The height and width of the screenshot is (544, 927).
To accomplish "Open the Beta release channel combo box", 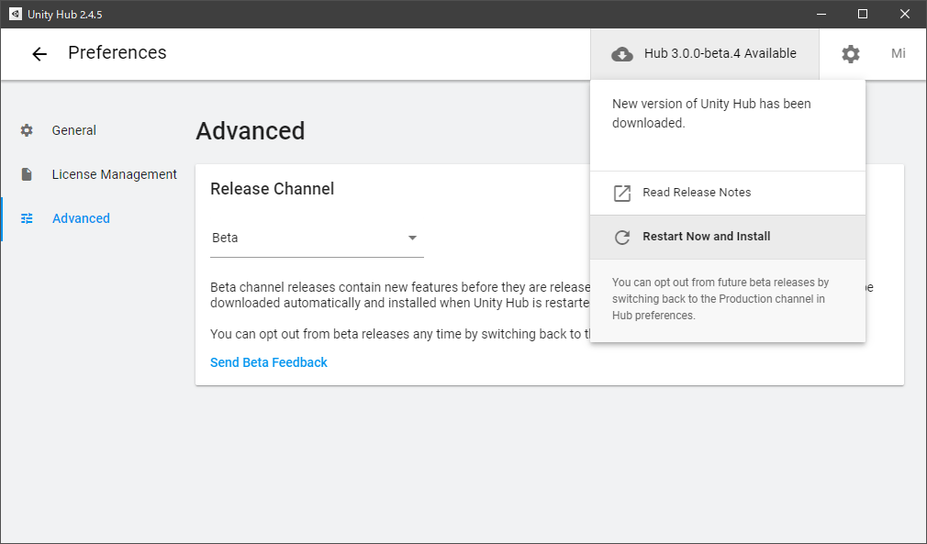I will click(317, 238).
